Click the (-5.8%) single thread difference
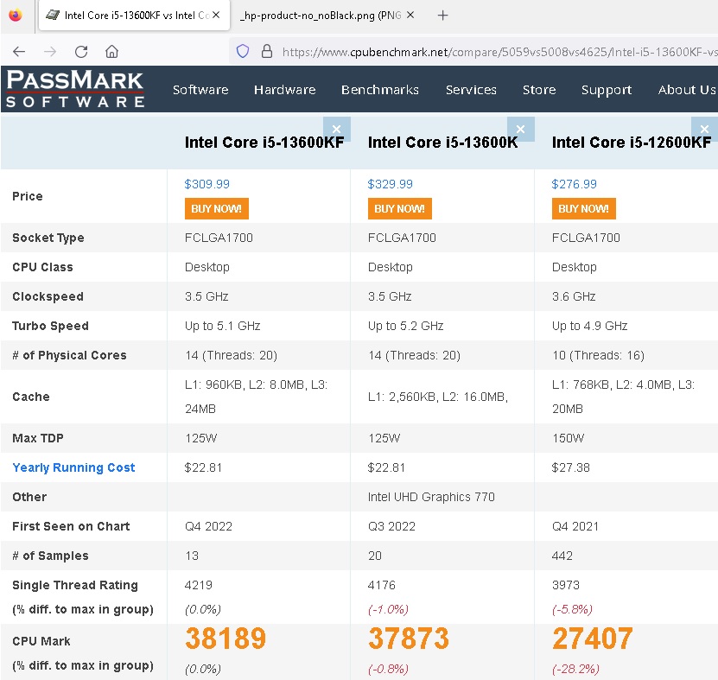 572,609
